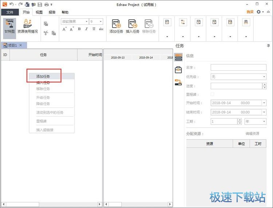Click the name input field
Viewport: 273px width, 208px height.
[x=238, y=67]
